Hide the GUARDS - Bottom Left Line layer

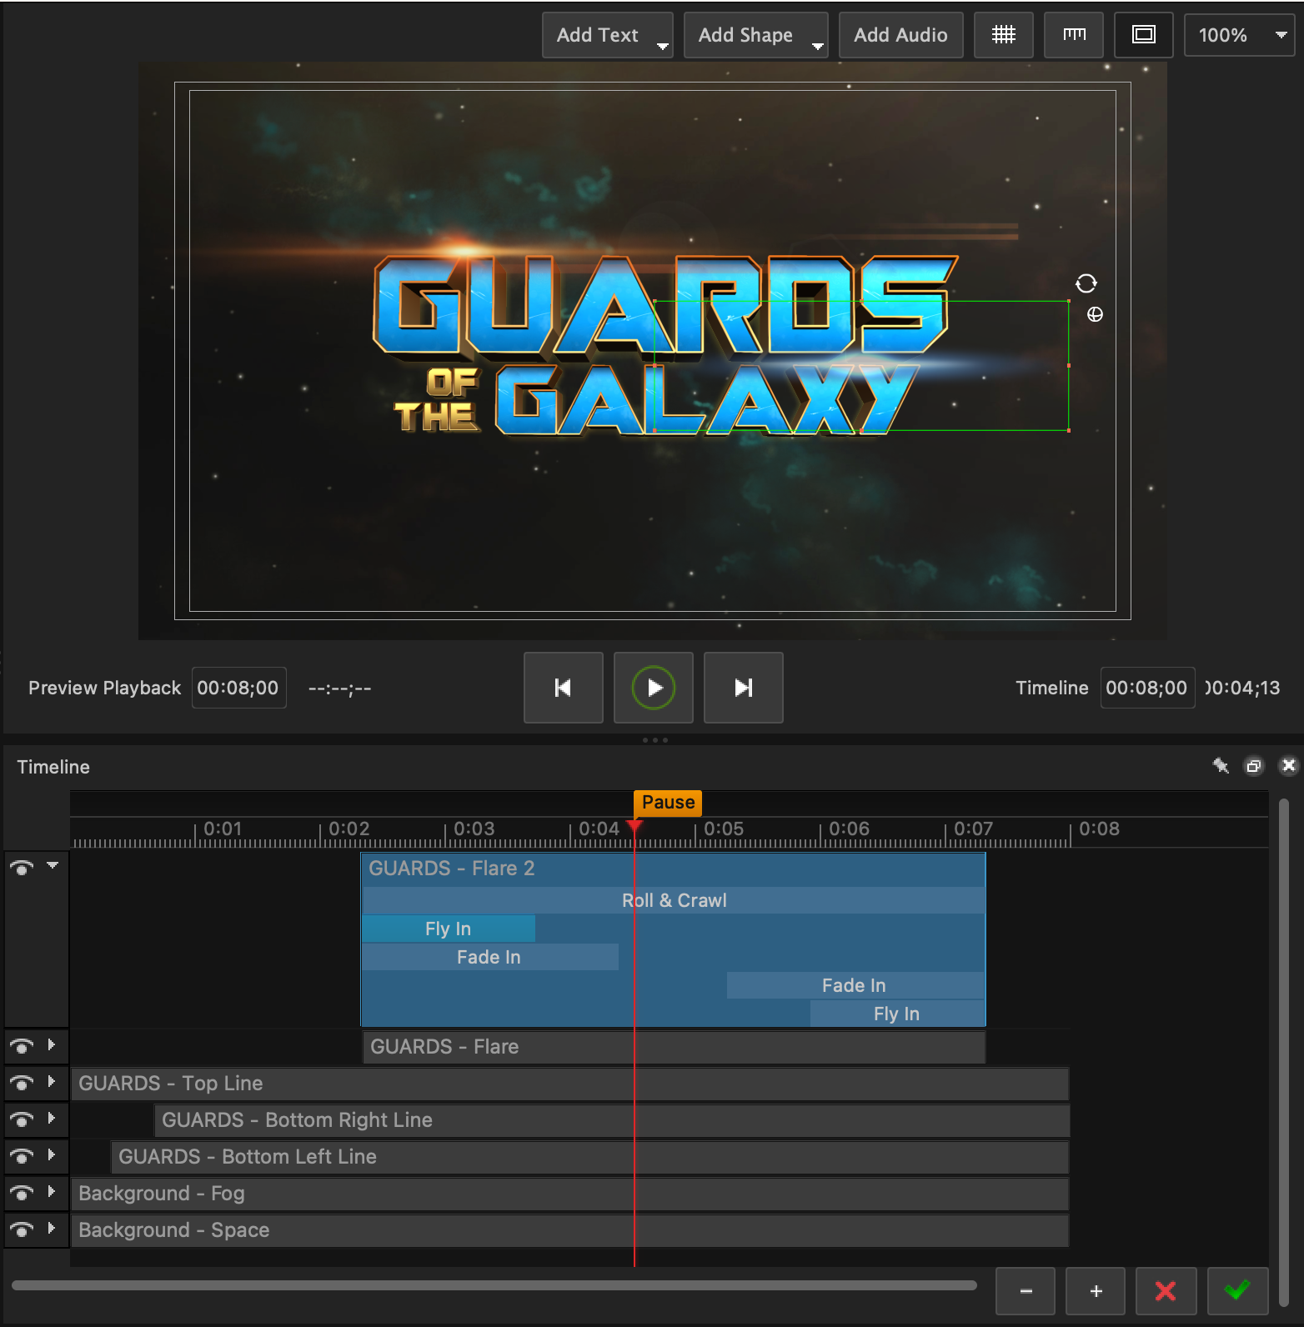point(22,1156)
